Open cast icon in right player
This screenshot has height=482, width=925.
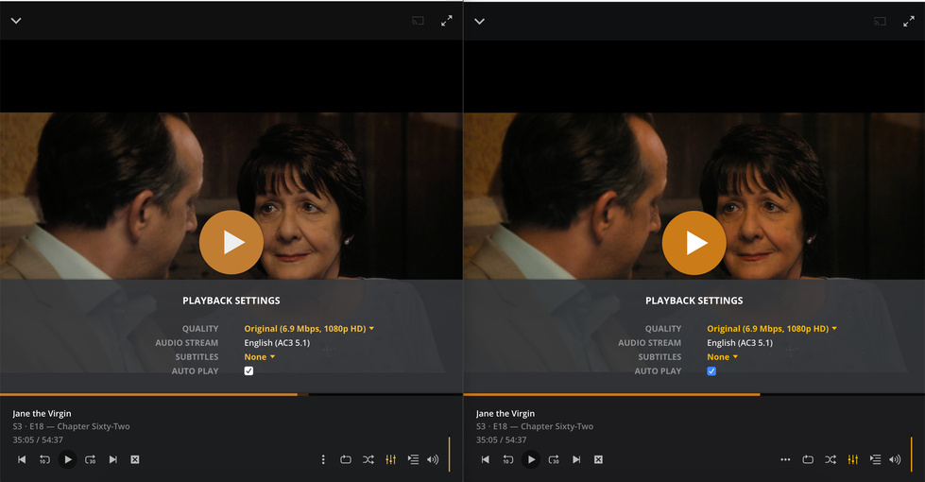pos(881,21)
